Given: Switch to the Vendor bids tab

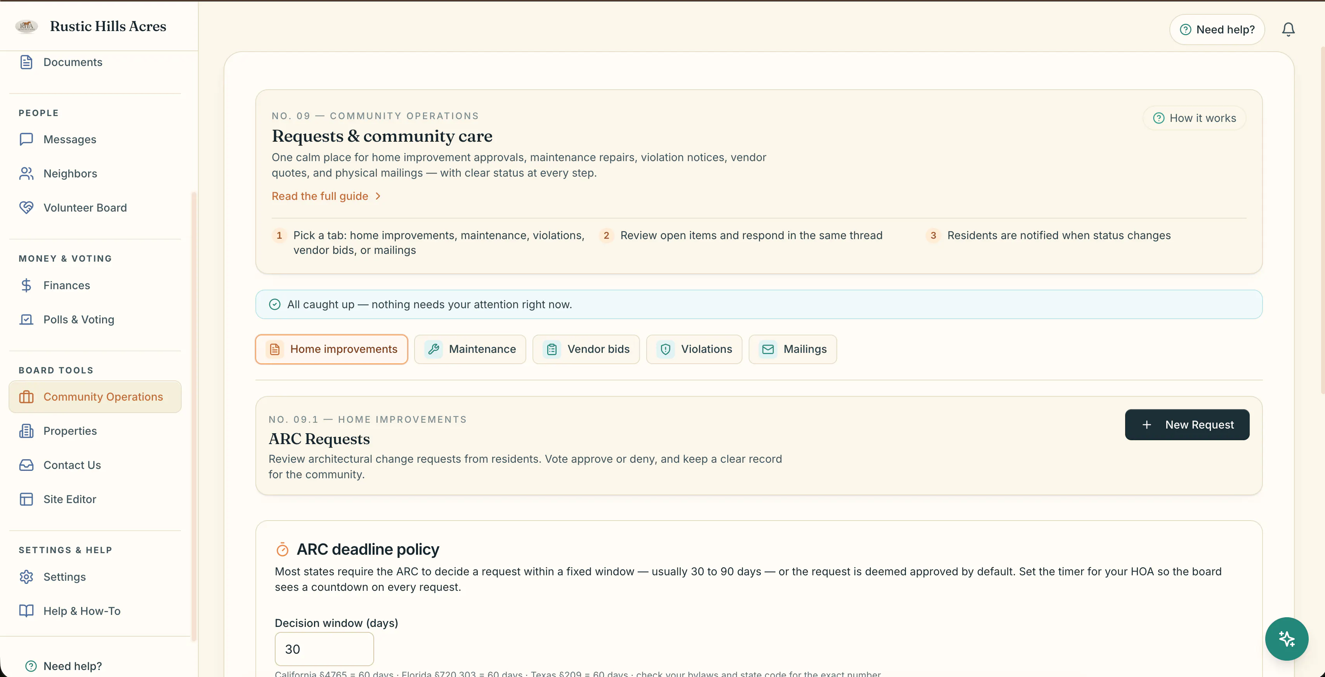Looking at the screenshot, I should (586, 349).
